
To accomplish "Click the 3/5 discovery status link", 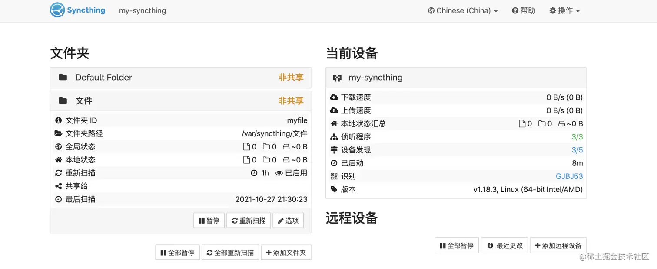I will [577, 150].
